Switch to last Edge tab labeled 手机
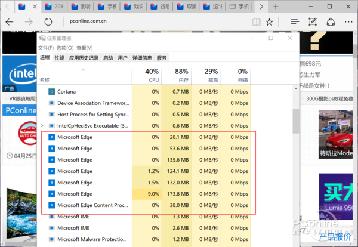 click(x=239, y=7)
